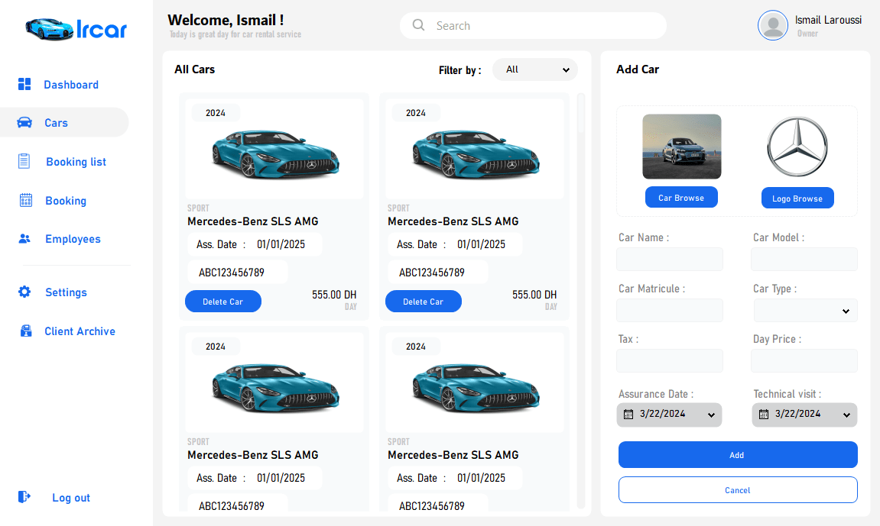Click the Add button
Viewport: 880px width, 526px height.
click(738, 454)
